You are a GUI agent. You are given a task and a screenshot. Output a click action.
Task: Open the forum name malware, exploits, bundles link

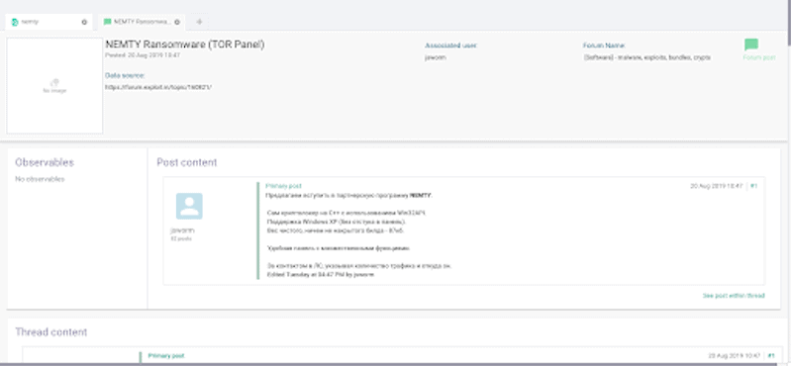click(x=646, y=57)
